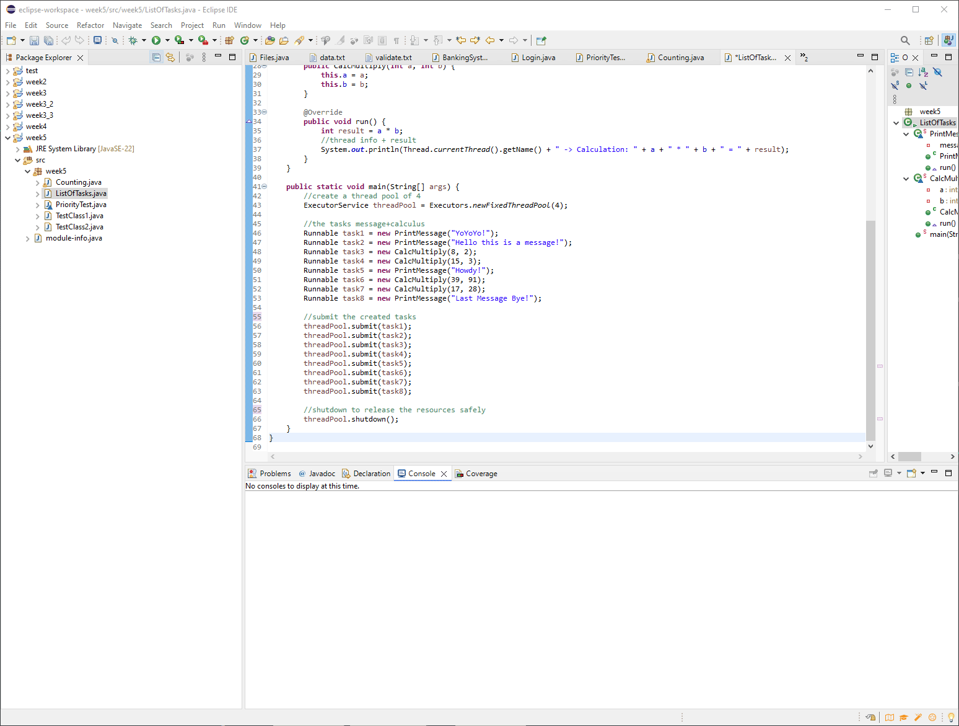Click the New Java Class icon
This screenshot has height=726, width=959.
pos(245,40)
